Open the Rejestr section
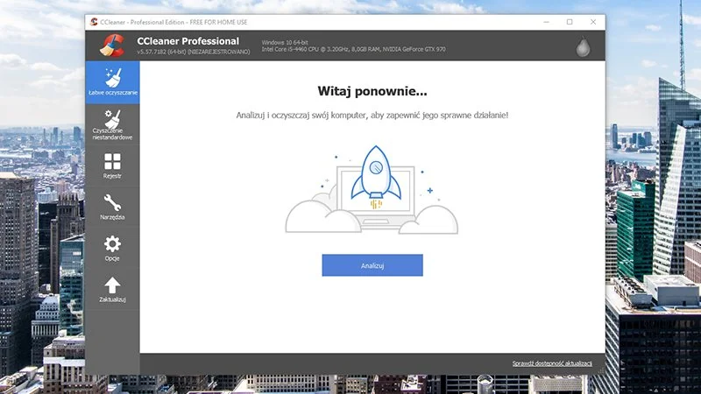This screenshot has height=394, width=701. pos(112,165)
